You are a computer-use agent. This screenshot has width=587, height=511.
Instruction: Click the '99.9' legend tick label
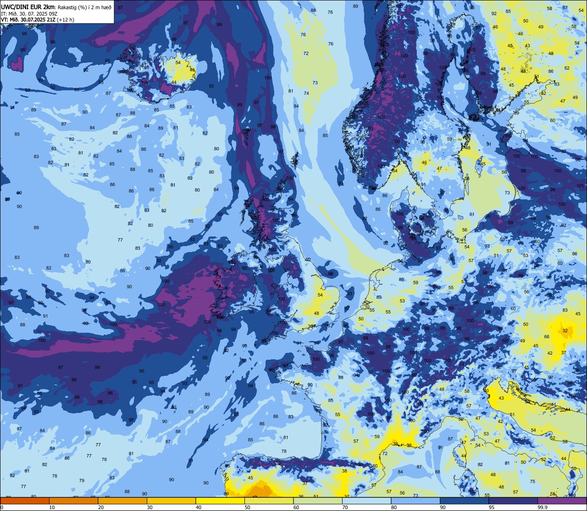543,507
